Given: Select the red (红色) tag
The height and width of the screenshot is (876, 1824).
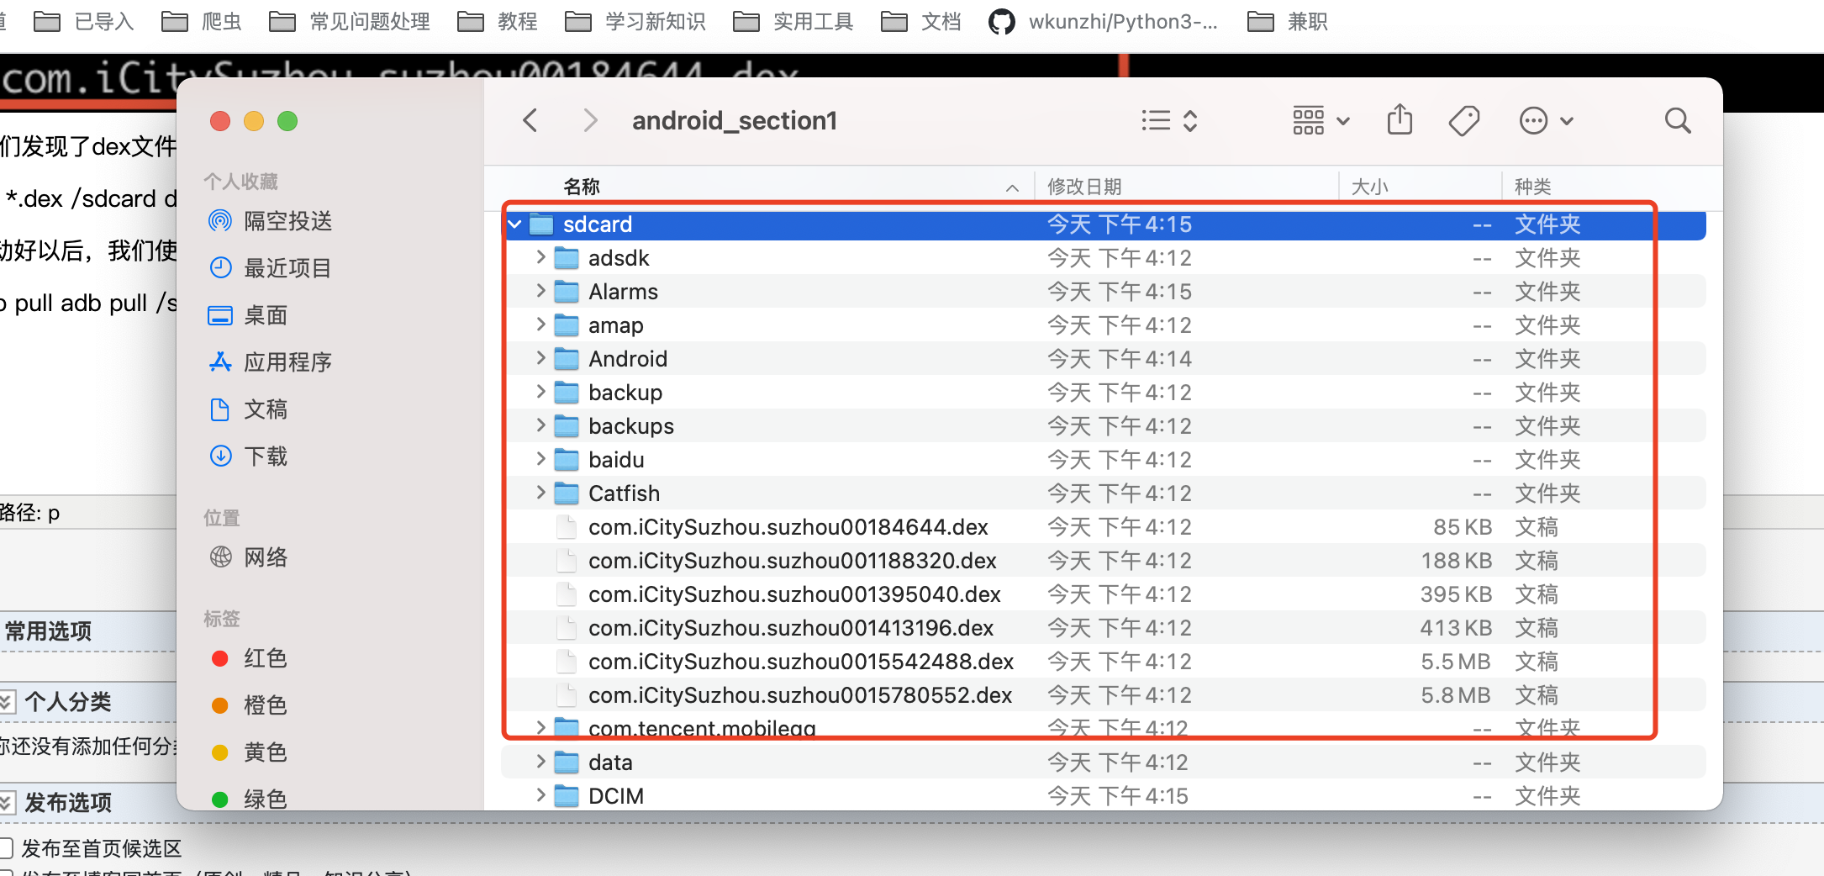Looking at the screenshot, I should coord(248,658).
